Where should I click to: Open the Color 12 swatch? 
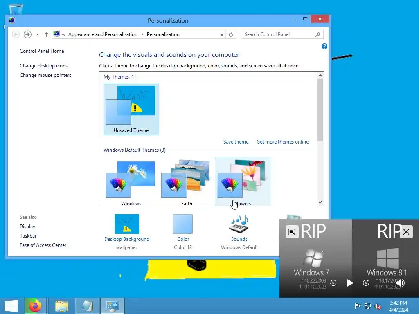pyautogui.click(x=183, y=224)
